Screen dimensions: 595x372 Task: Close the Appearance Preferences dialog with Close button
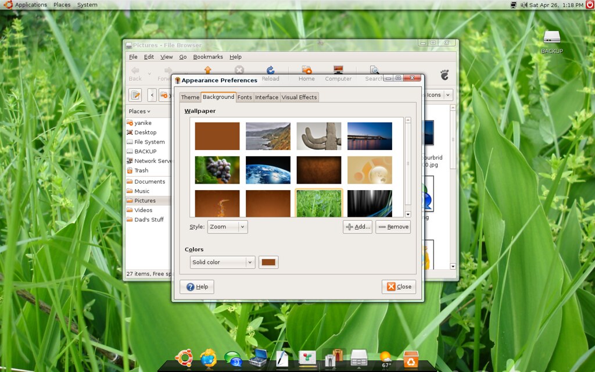point(399,287)
